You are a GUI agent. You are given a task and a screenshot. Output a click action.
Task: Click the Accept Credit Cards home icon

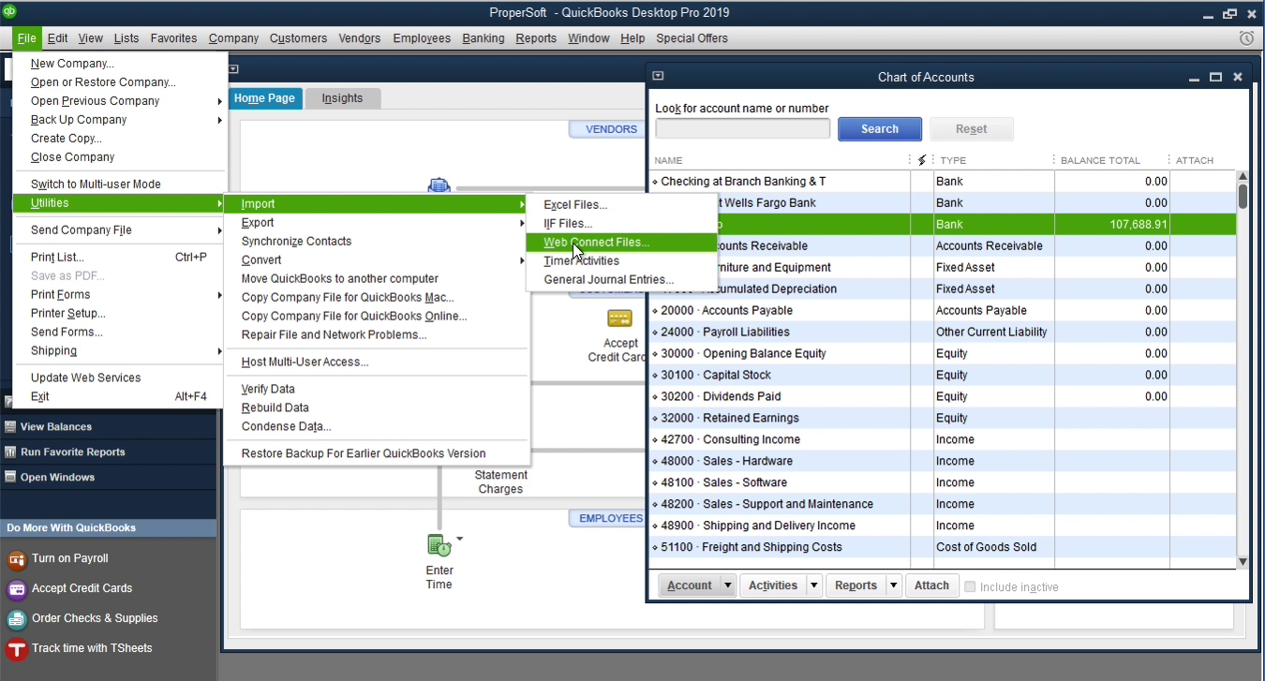(619, 318)
